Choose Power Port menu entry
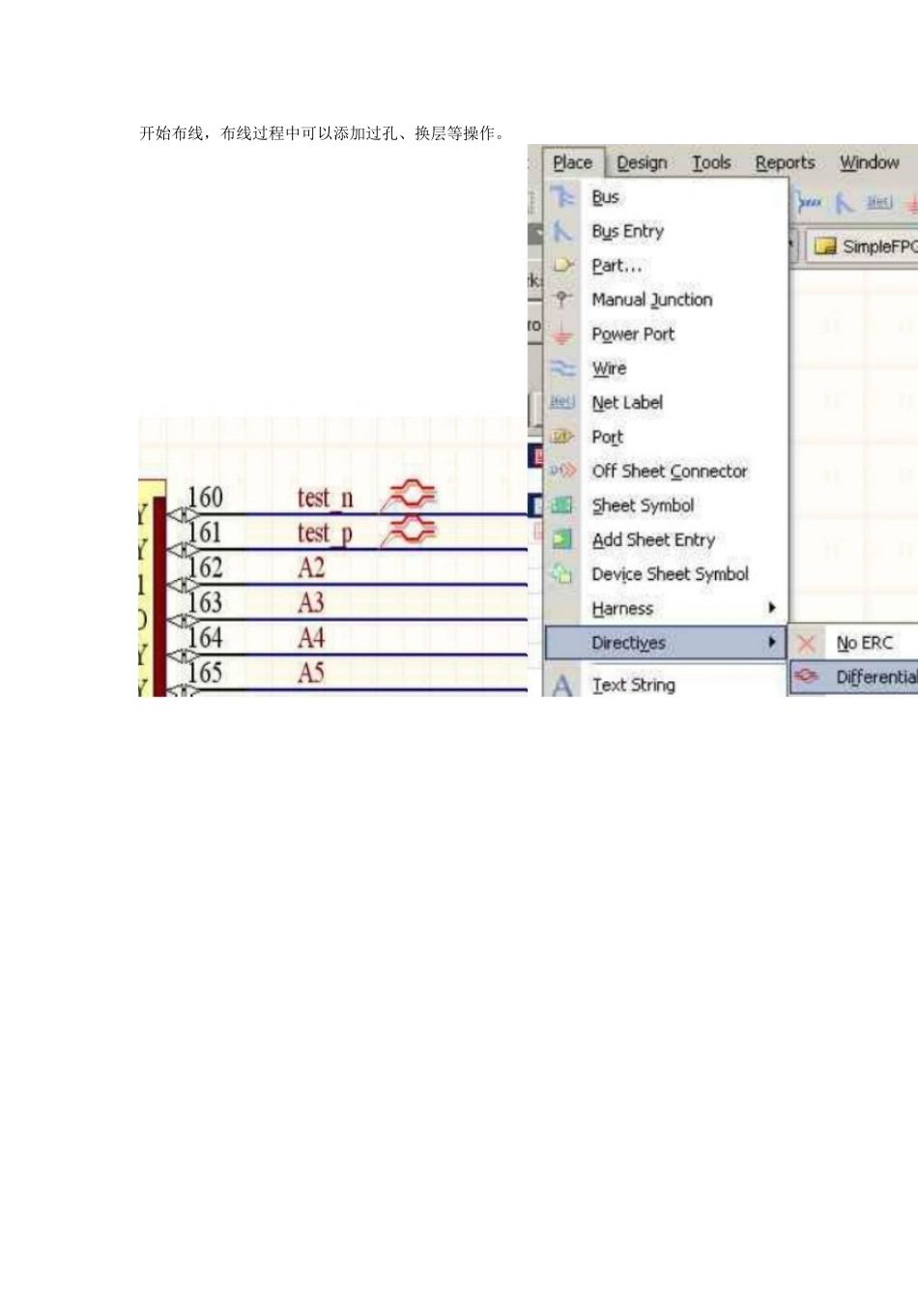This screenshot has height=1299, width=918. [x=667, y=334]
